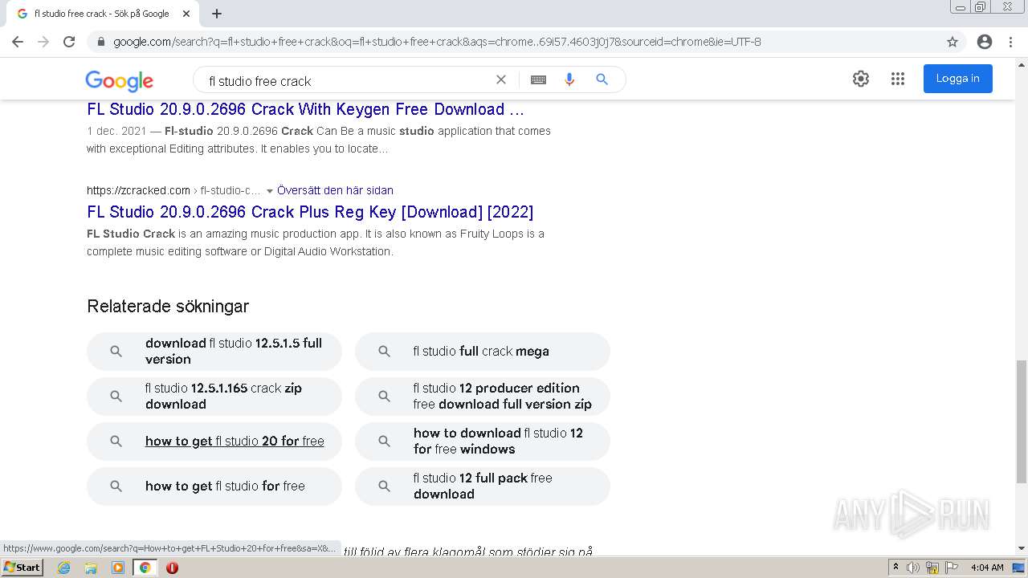Open the volume speaker tray icon

pyautogui.click(x=913, y=568)
